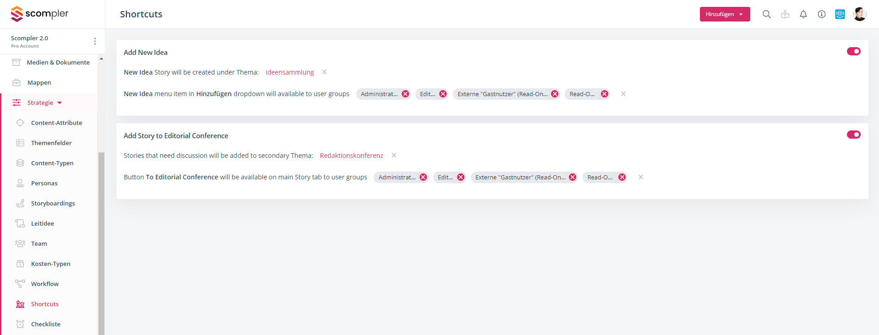Open Medien & Dokumente in the sidebar
The image size is (879, 335).
pos(58,62)
